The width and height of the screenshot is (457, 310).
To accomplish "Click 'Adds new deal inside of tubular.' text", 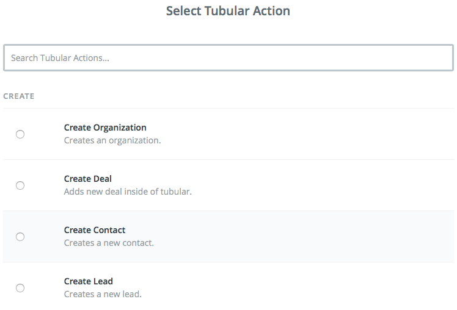I will tap(128, 192).
